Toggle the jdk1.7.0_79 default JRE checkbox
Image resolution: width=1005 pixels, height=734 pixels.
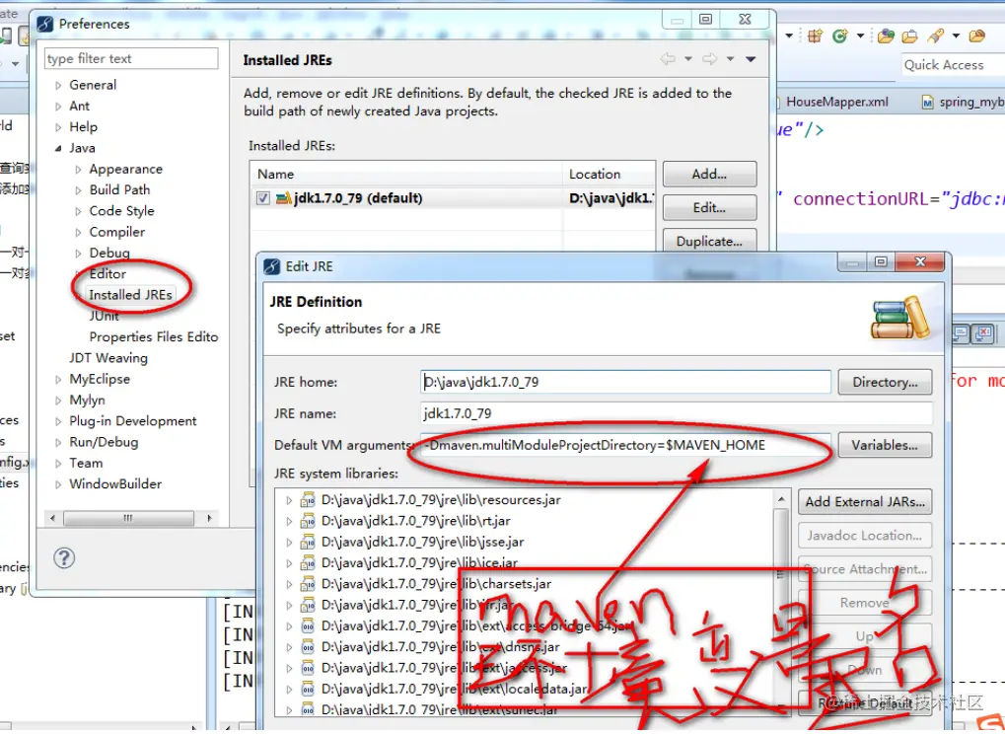tap(262, 198)
